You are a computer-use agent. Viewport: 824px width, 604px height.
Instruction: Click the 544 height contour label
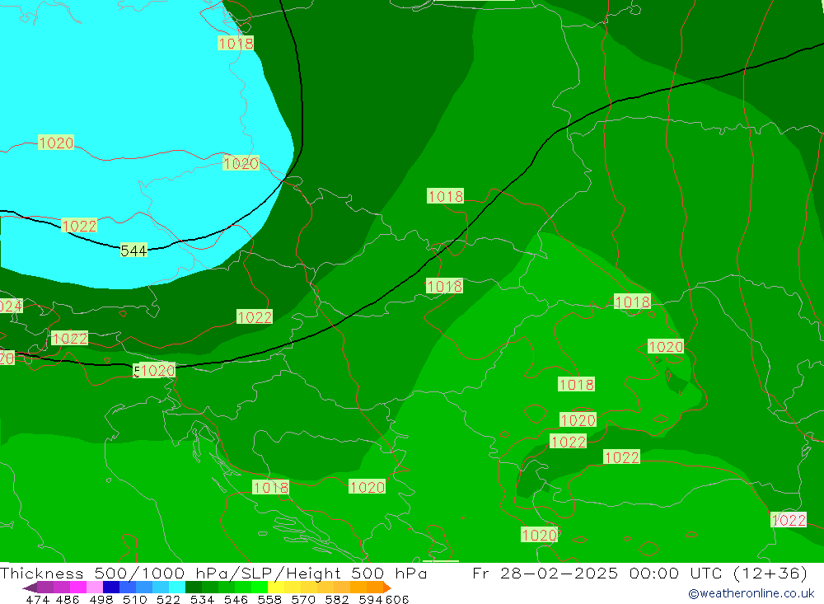pyautogui.click(x=133, y=250)
